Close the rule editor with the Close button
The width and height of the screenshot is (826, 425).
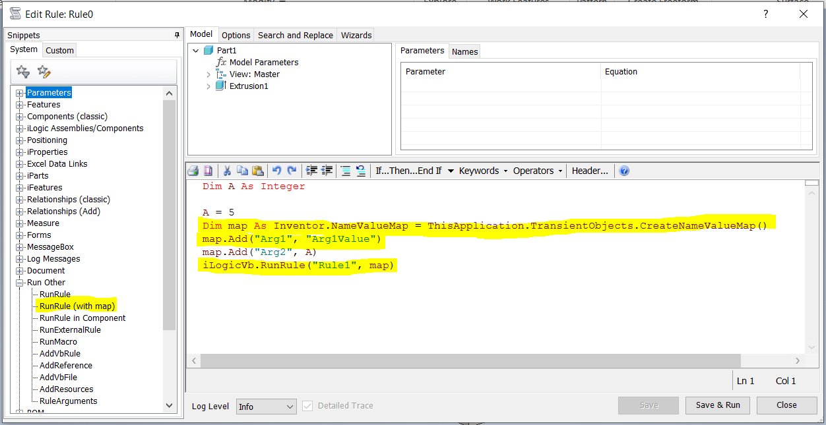click(786, 405)
